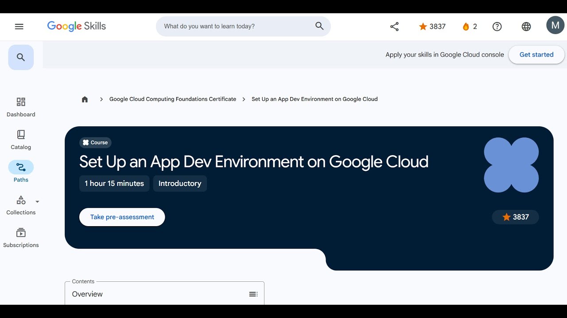This screenshot has height=318, width=567.
Task: Click the '1 hour 15 minutes' duration chip
Action: [x=114, y=184]
